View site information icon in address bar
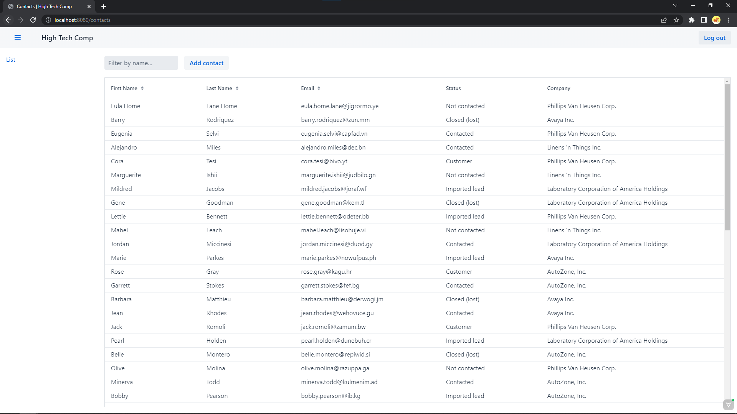Viewport: 737px width, 414px height. click(48, 20)
